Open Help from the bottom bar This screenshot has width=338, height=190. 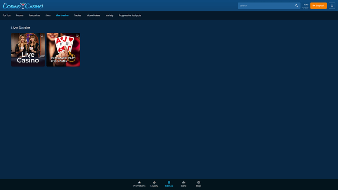[x=198, y=184]
